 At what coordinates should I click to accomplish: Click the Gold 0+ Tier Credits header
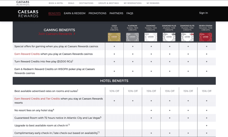114,28
